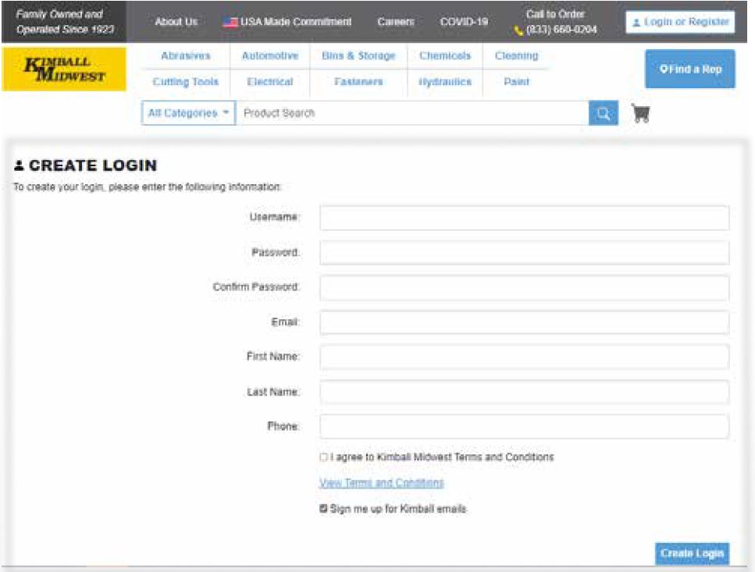Check the Terms and Conditions agreement box
This screenshot has width=755, height=572.
point(323,457)
